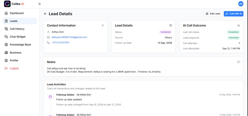Click the Lead Activities heading

pyautogui.click(x=56, y=84)
